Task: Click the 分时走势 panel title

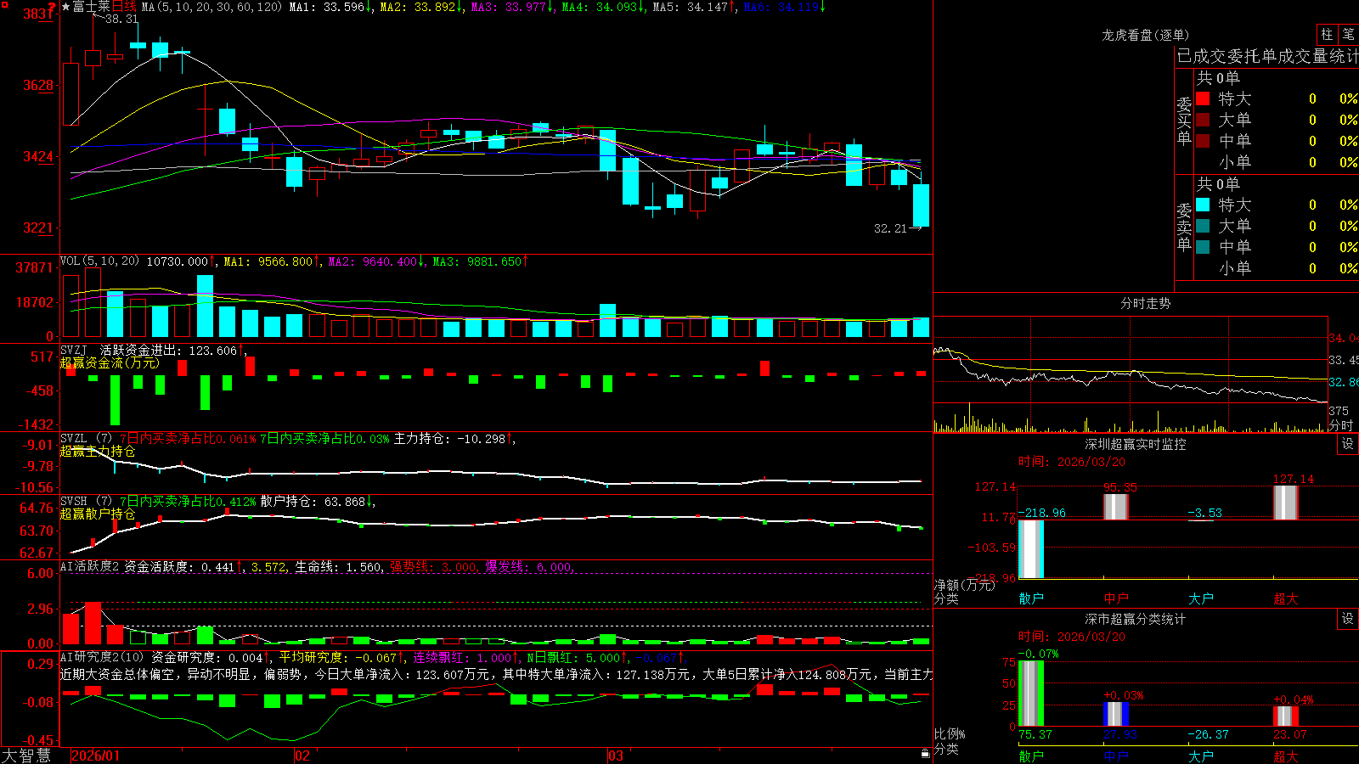Action: coord(1145,303)
